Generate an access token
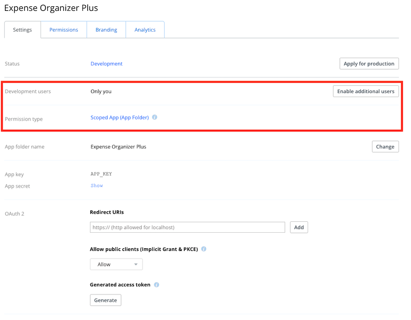 click(x=105, y=300)
